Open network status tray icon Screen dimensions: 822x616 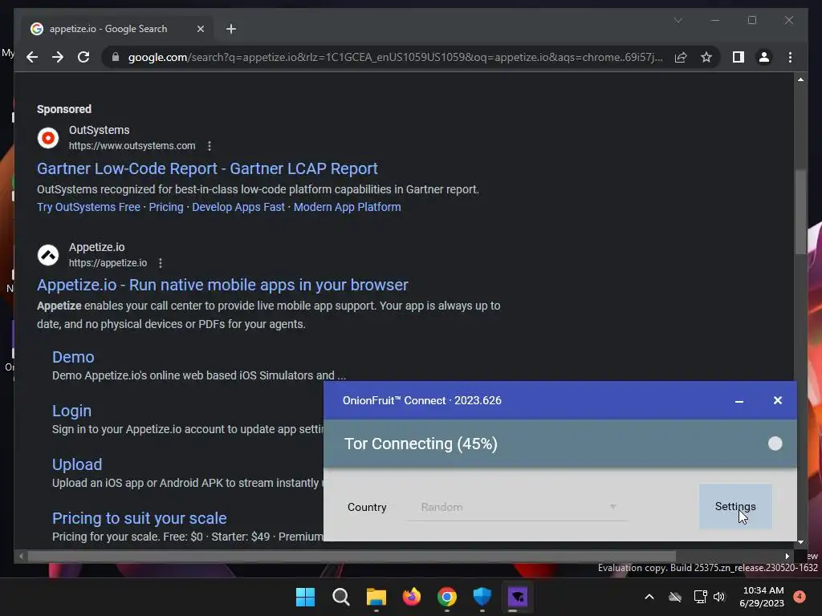click(x=700, y=597)
